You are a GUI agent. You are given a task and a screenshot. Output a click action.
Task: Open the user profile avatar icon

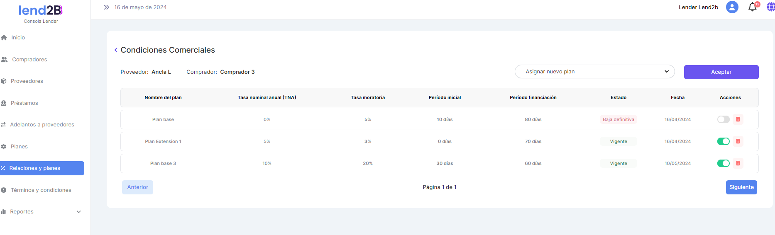(732, 7)
